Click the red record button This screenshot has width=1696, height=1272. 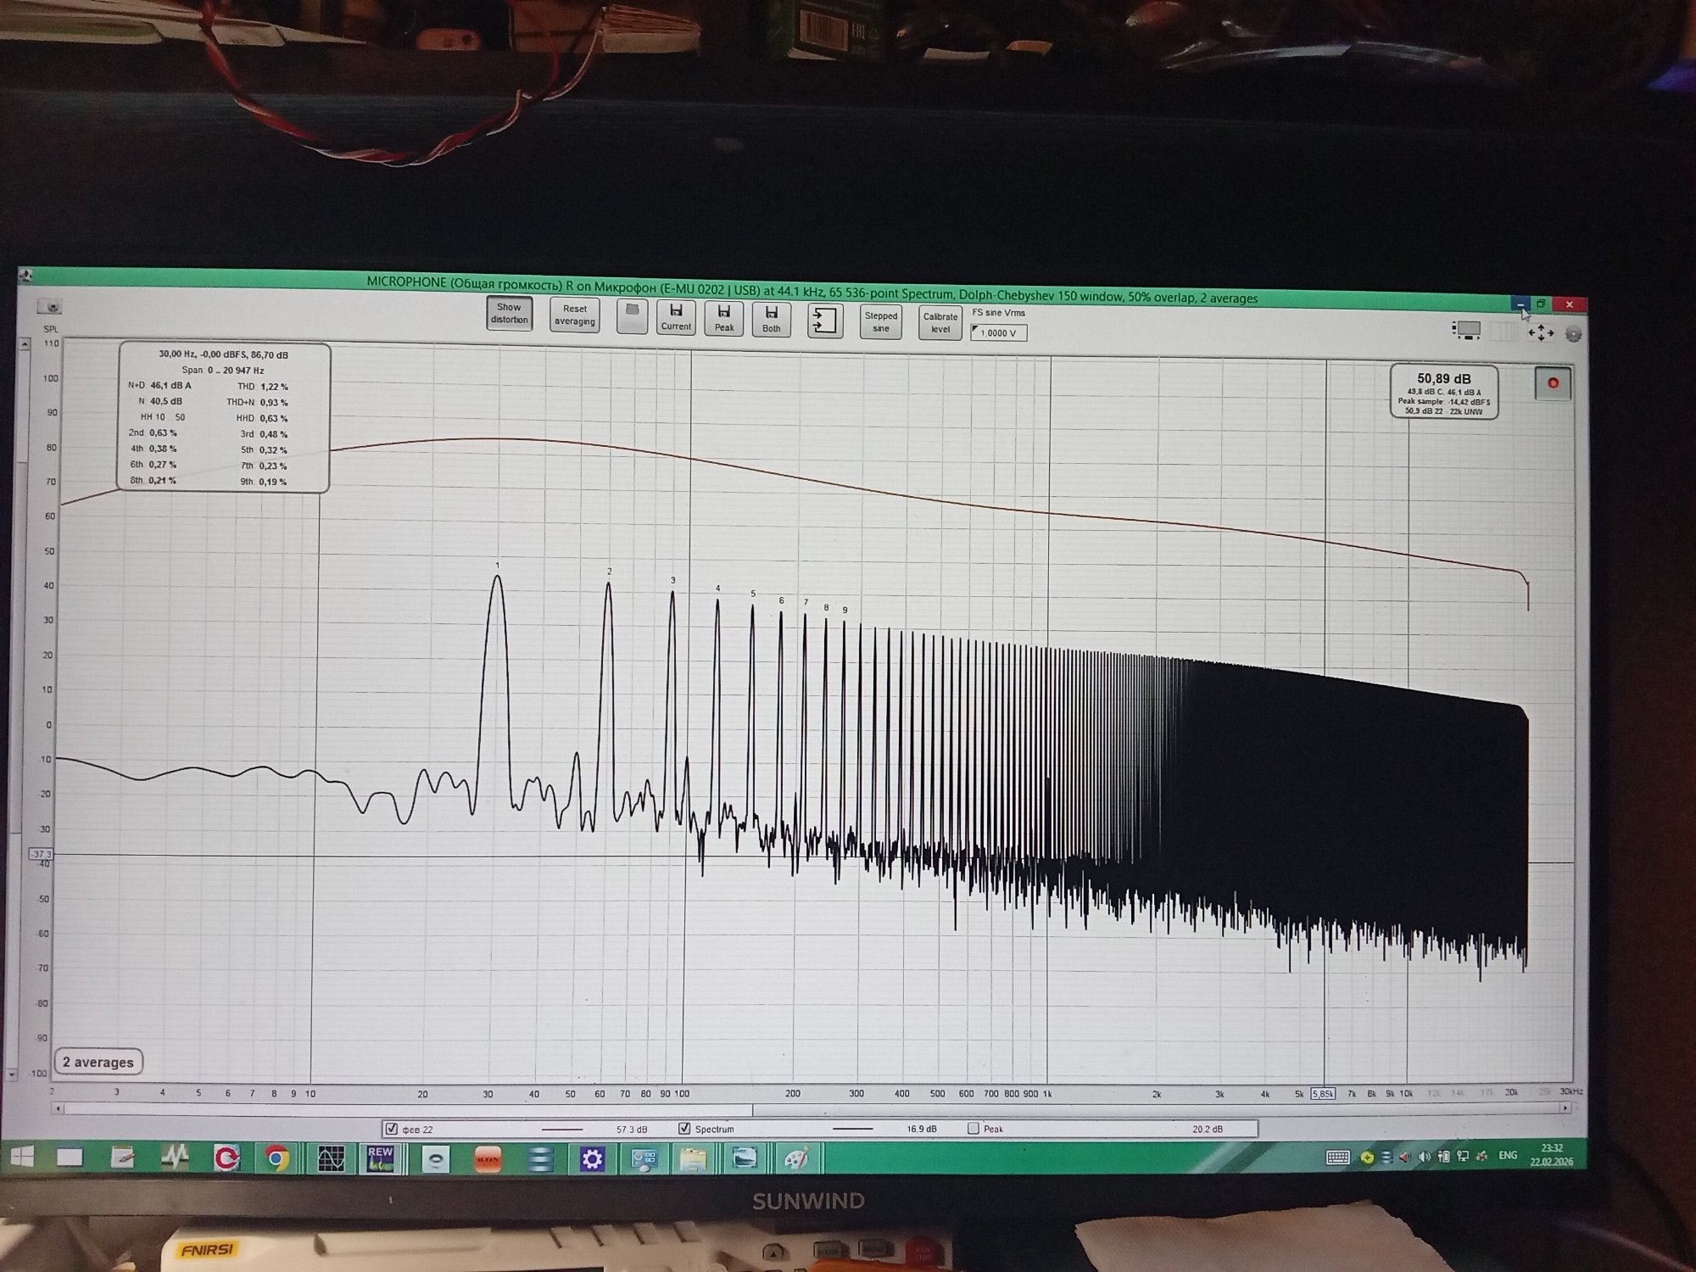click(x=1553, y=383)
